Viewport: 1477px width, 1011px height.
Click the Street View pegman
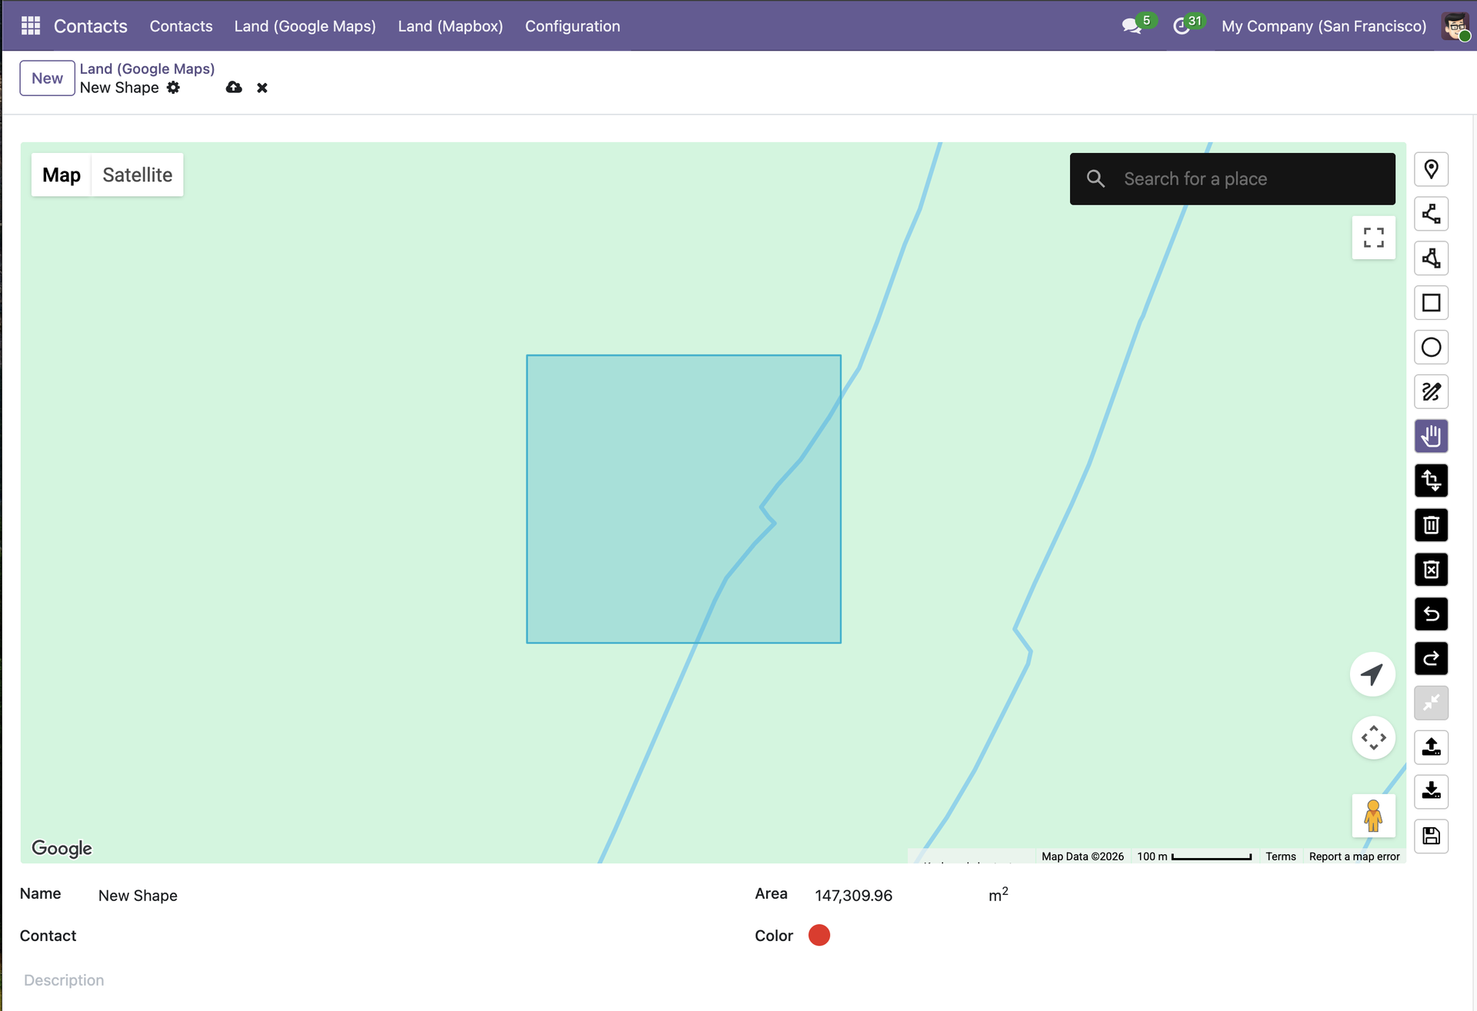click(1373, 816)
